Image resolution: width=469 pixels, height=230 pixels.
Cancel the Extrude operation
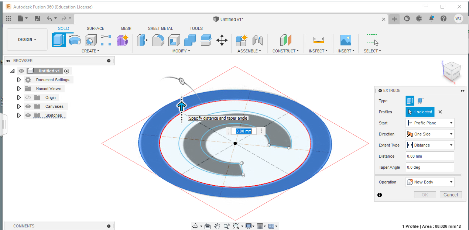coord(451,195)
